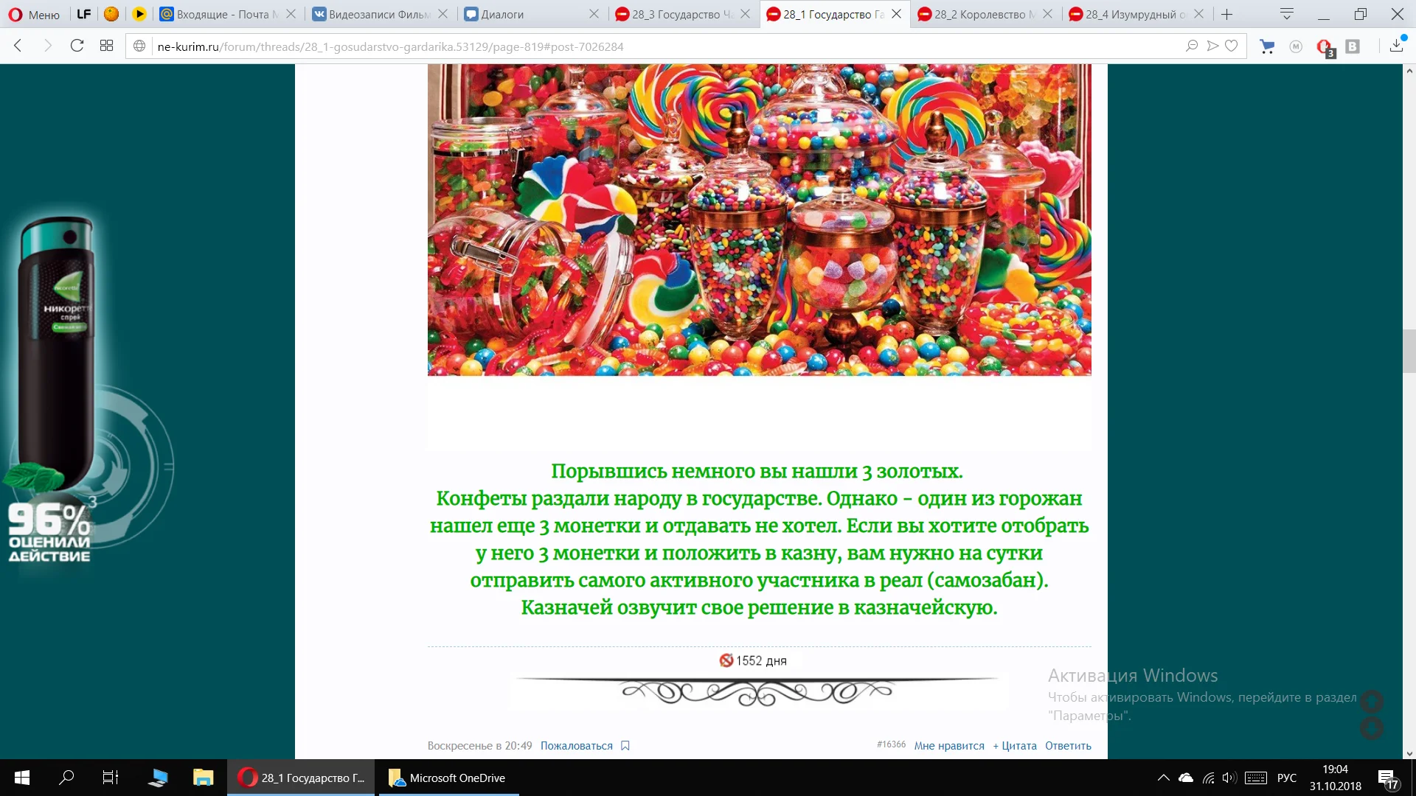Open the Opera Меню button
Image resolution: width=1416 pixels, height=796 pixels.
[x=35, y=14]
